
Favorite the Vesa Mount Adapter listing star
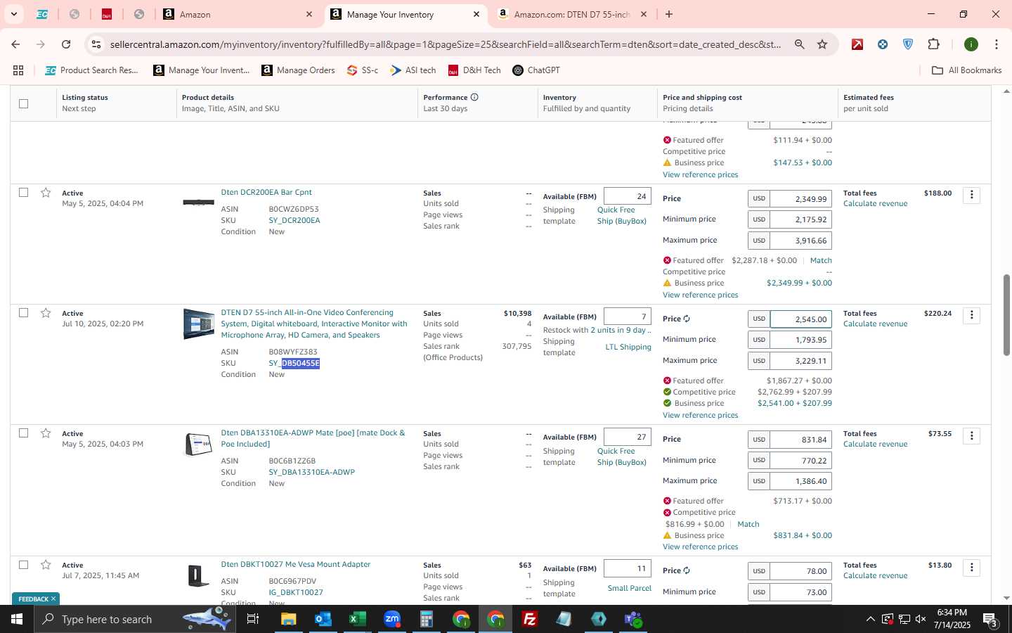46,565
